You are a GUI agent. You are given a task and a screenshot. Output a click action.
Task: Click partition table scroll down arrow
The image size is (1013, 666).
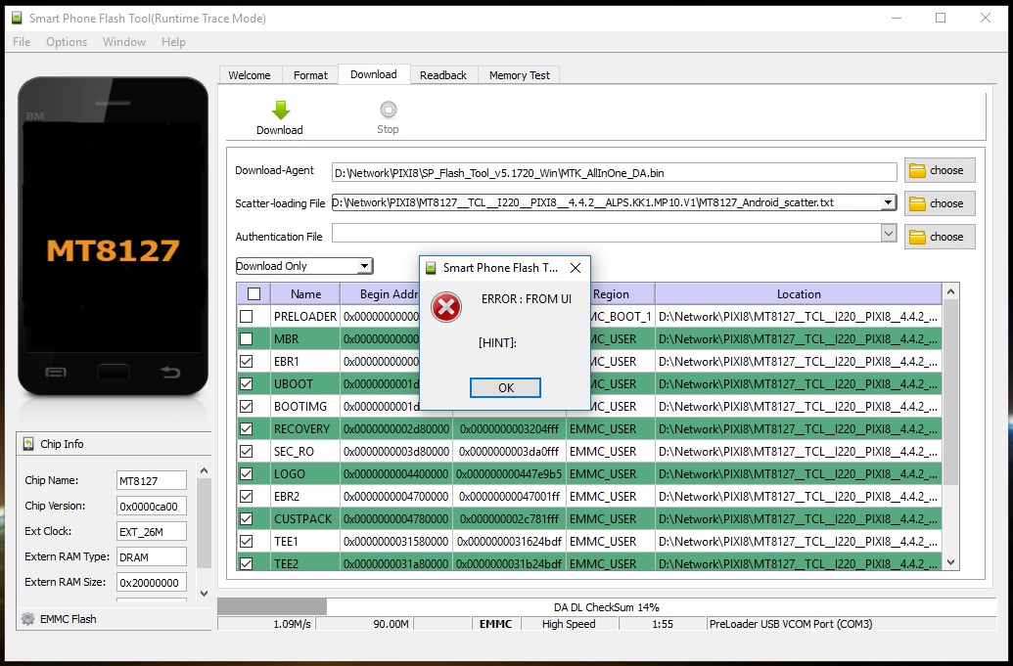[x=951, y=562]
